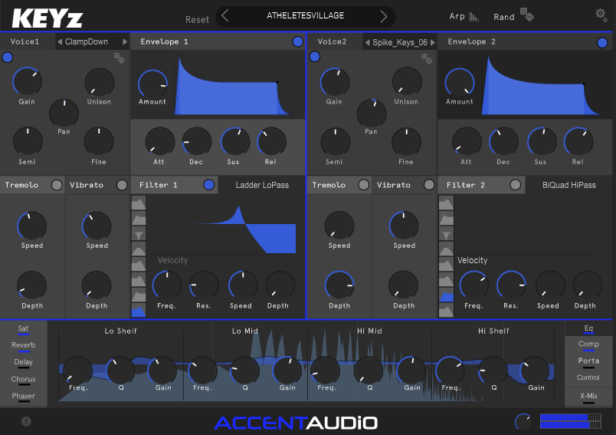Select the top filter shape icon in Filter 1
The image size is (616, 435).
point(139,203)
